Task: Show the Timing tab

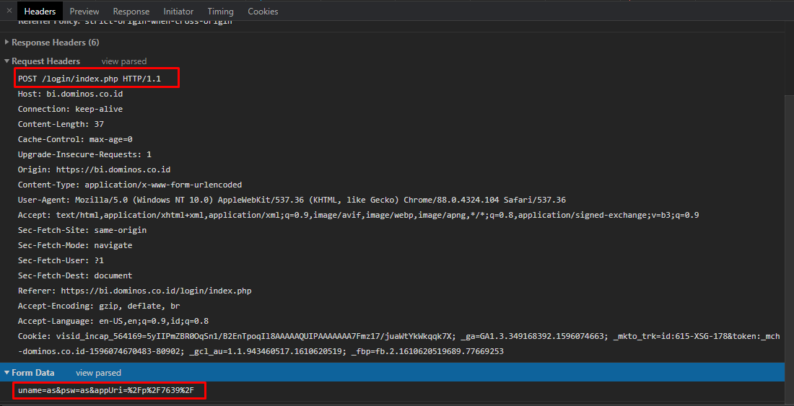Action: [220, 12]
